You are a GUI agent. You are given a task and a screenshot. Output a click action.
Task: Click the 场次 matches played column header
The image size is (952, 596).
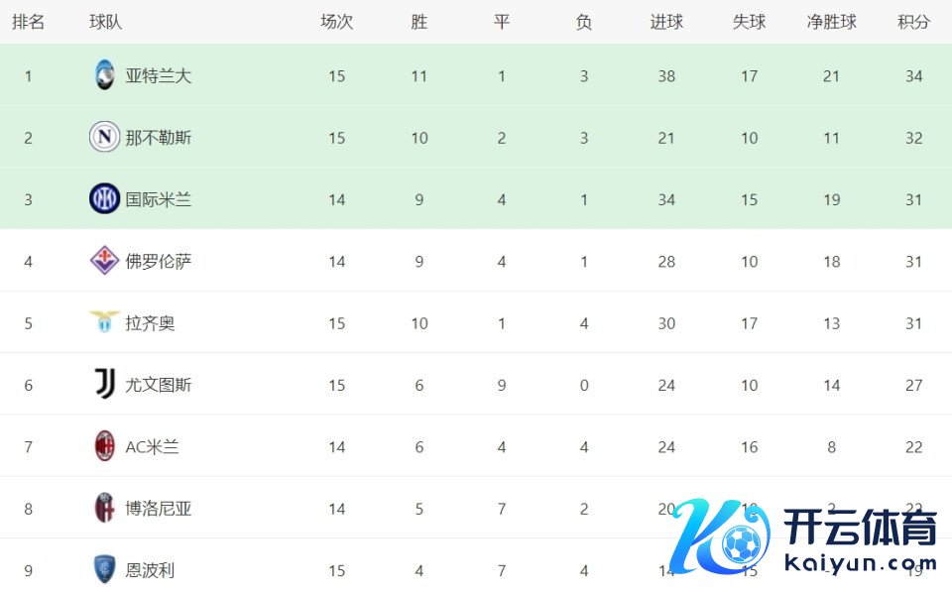[337, 22]
